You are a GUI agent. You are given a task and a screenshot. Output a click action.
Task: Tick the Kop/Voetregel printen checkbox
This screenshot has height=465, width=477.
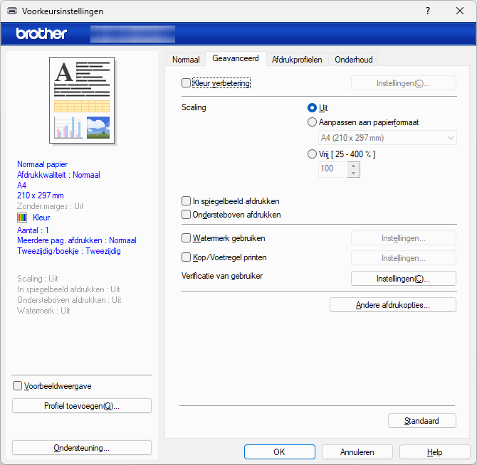pyautogui.click(x=187, y=257)
